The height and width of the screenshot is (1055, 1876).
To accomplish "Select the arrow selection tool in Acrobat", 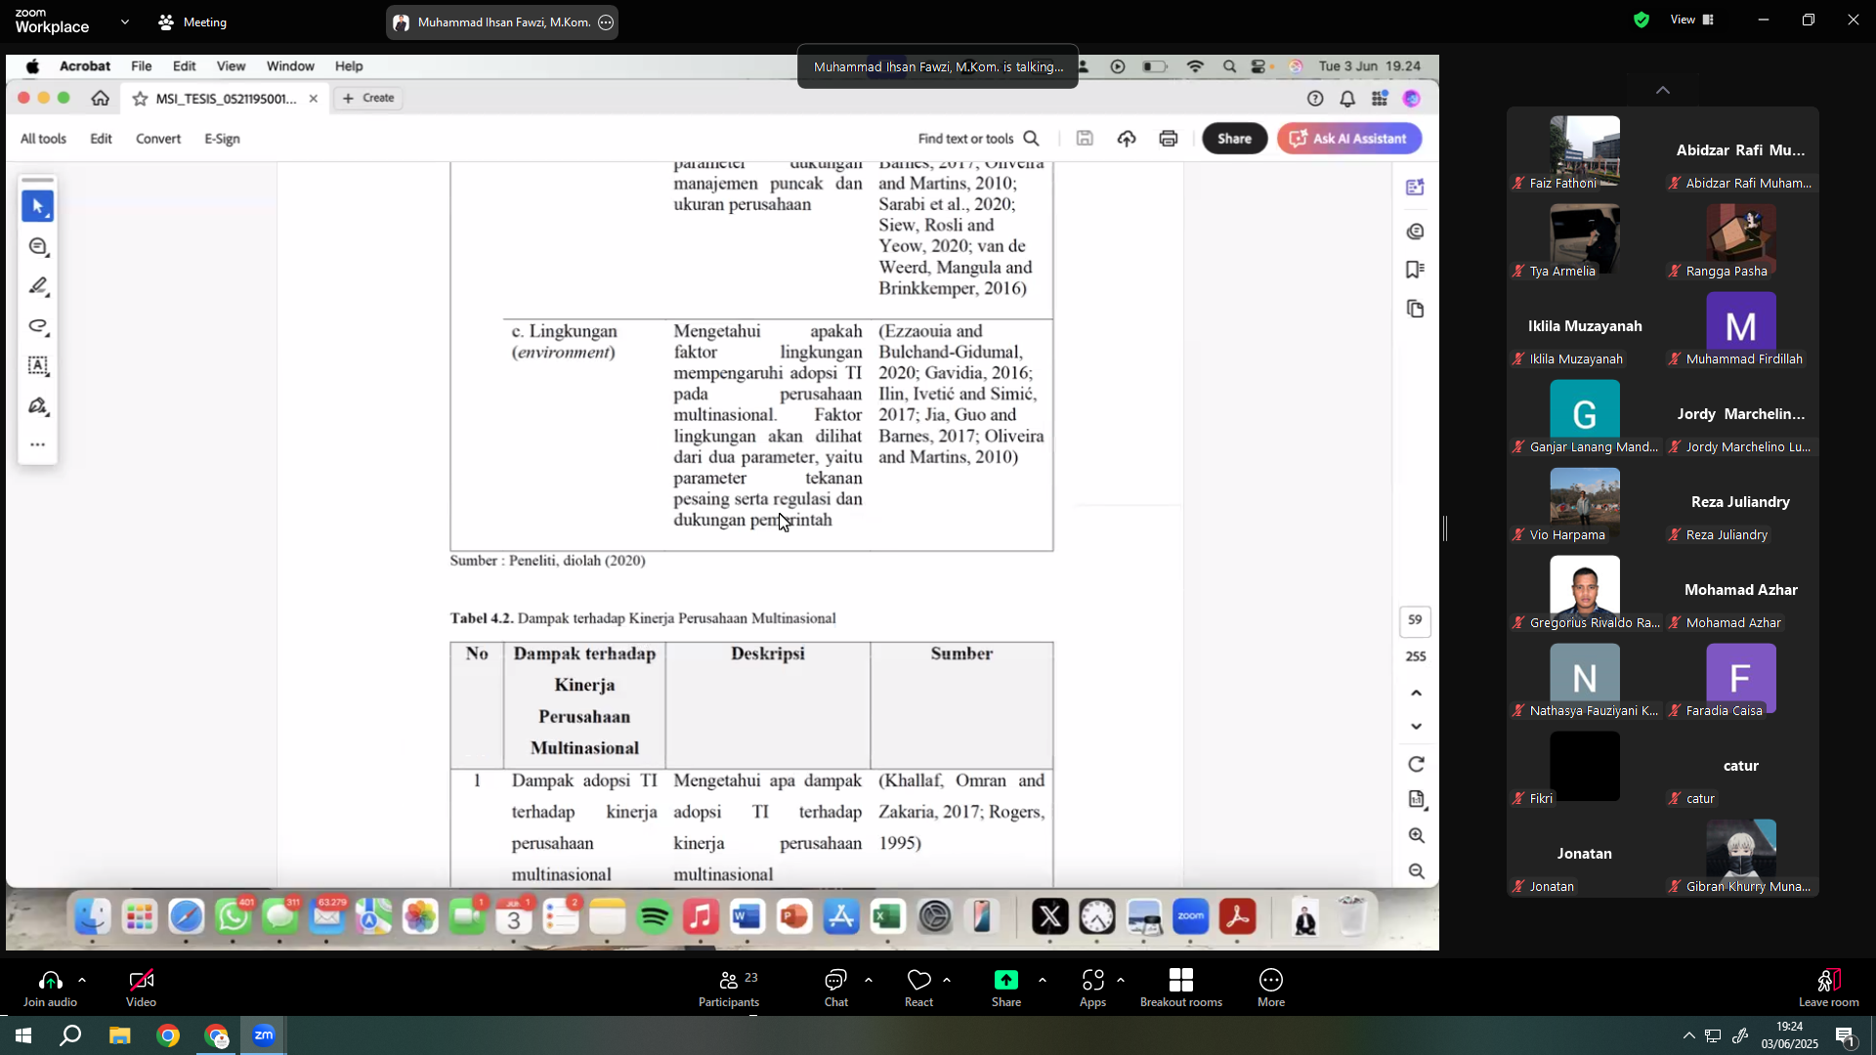I will pyautogui.click(x=37, y=207).
